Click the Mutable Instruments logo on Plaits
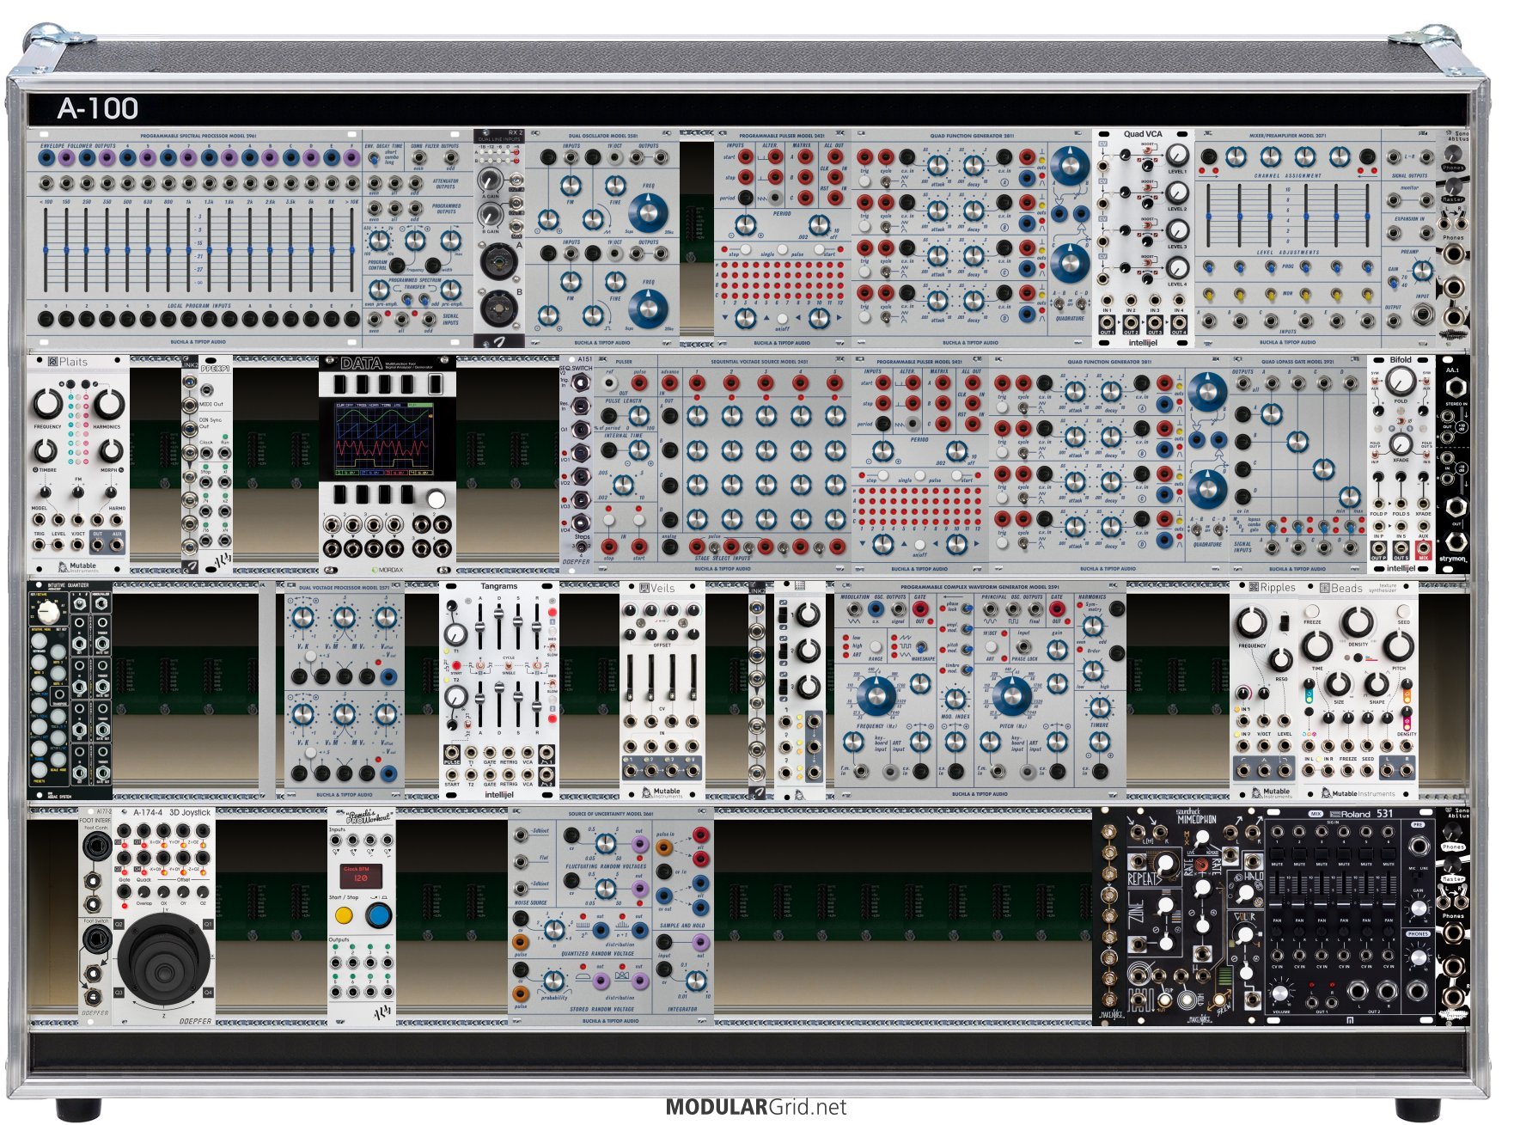This screenshot has height=1125, width=1514. (78, 567)
